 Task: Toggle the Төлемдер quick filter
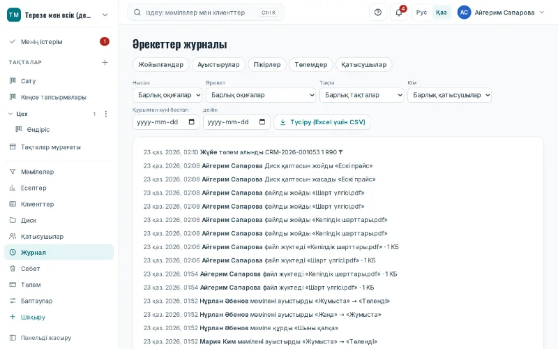click(x=310, y=64)
